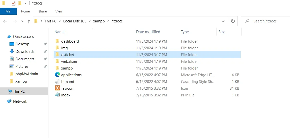Click the pin icon beside Pictures
The image size is (290, 138).
coord(45,67)
